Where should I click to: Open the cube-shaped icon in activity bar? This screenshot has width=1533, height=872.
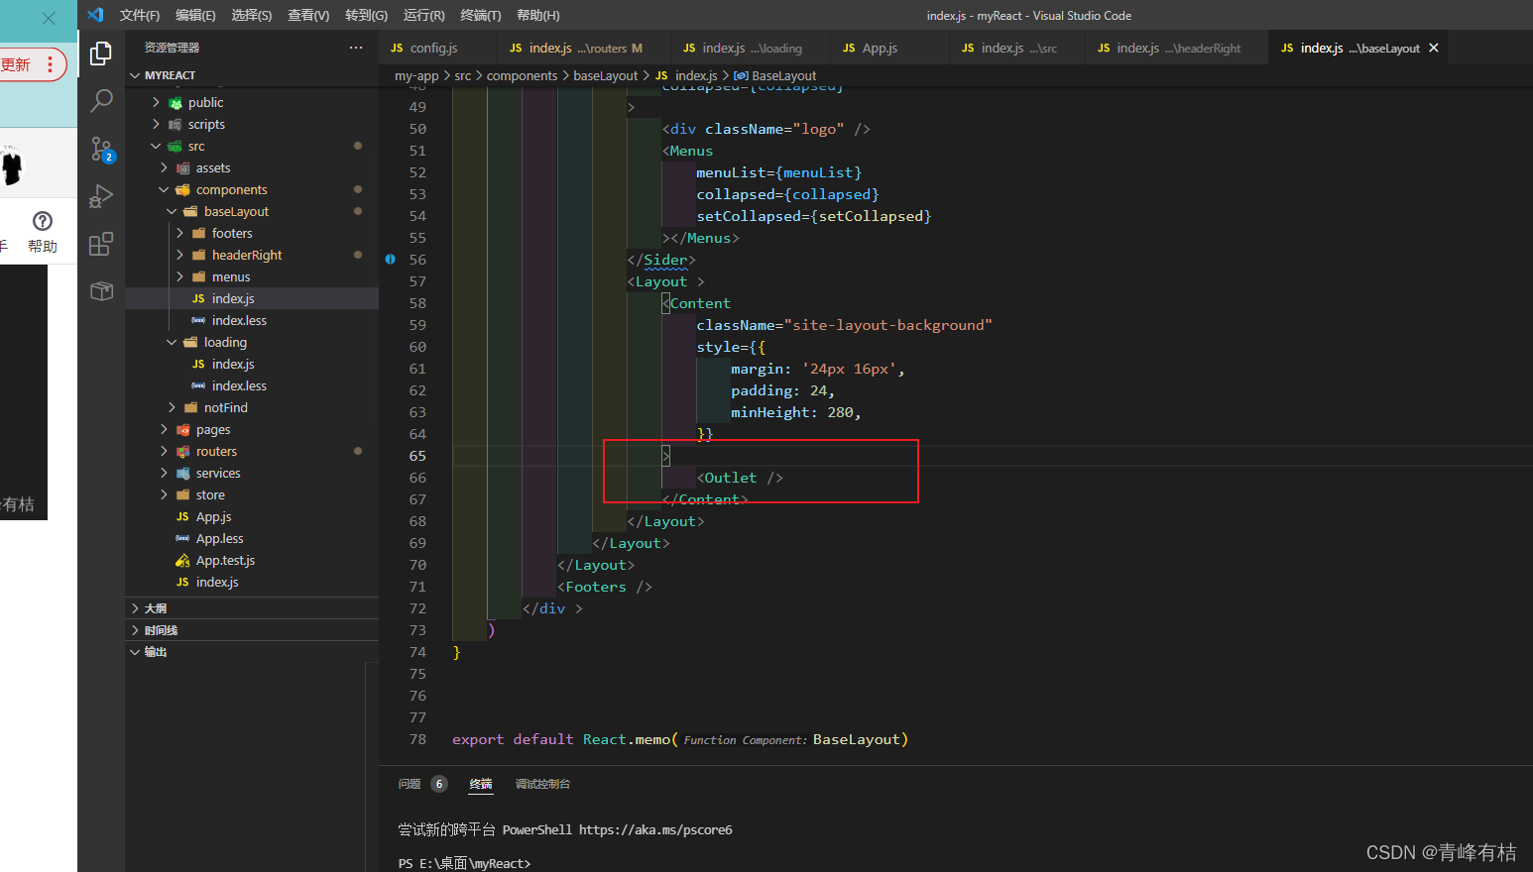coord(101,291)
